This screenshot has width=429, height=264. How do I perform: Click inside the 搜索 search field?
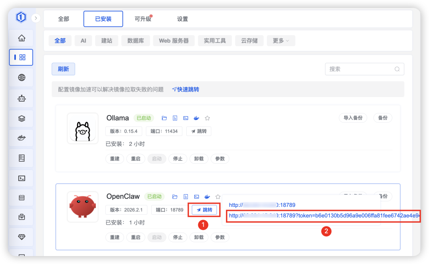pos(361,69)
